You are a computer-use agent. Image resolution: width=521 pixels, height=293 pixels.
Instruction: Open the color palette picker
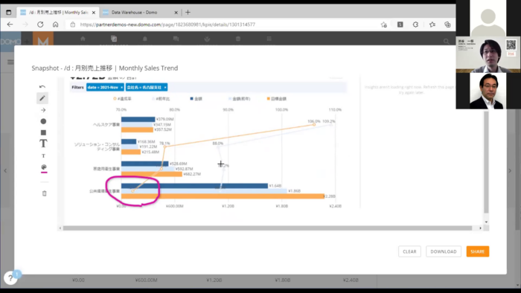coord(44,167)
